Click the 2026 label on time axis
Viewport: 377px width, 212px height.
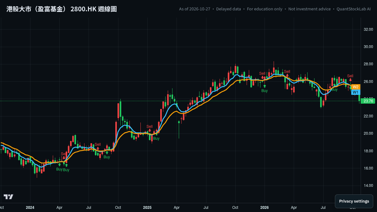coord(265,208)
